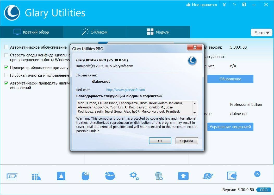Launch disk cleaner drive icon
The image size is (274, 195).
pos(61,176)
